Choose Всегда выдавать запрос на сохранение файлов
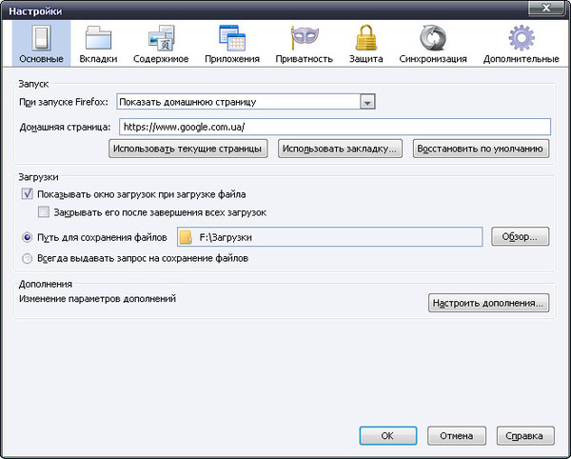 point(27,259)
